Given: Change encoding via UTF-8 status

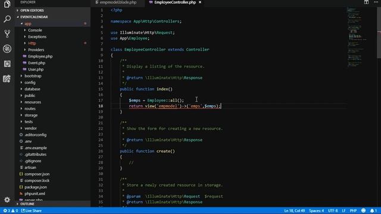Looking at the screenshot, I should click(333, 210).
